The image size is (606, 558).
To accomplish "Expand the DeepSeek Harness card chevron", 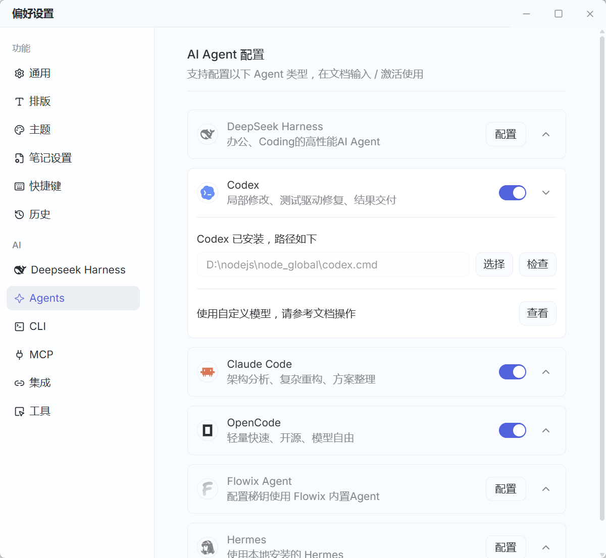I will tap(546, 134).
